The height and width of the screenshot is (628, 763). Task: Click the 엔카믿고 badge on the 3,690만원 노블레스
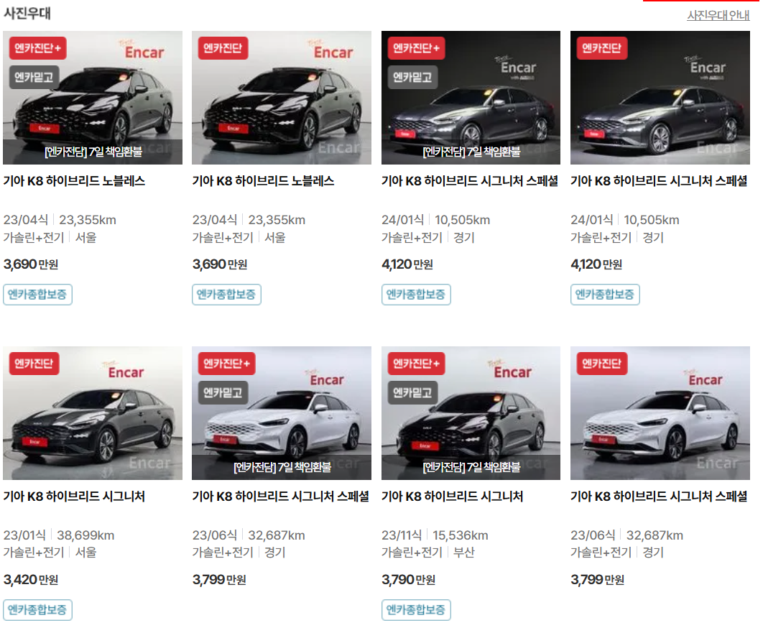[x=34, y=77]
